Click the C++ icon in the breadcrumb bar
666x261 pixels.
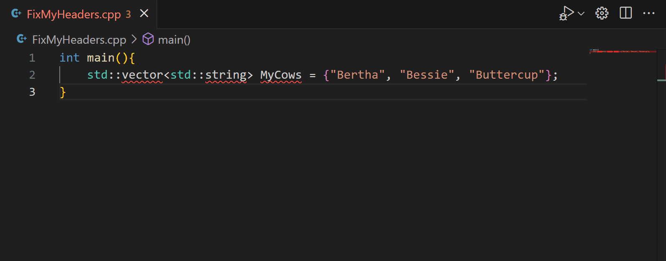coord(21,39)
